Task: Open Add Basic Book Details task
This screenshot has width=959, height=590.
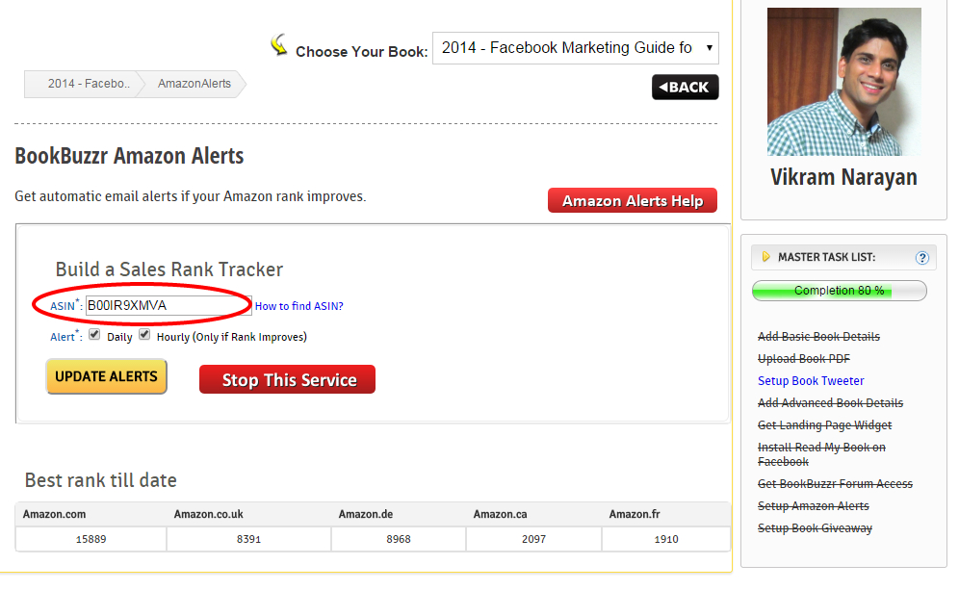Action: 819,337
